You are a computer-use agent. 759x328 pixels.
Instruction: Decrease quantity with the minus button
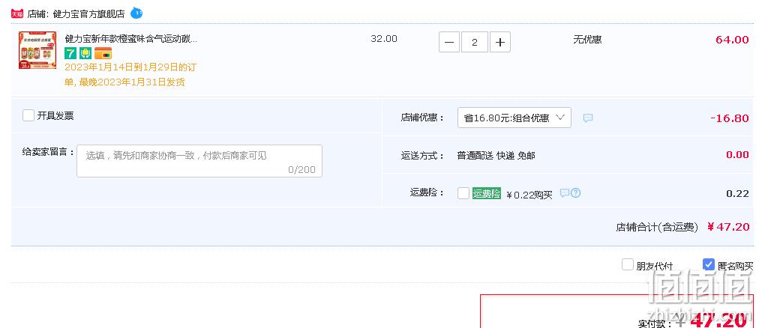coord(449,43)
